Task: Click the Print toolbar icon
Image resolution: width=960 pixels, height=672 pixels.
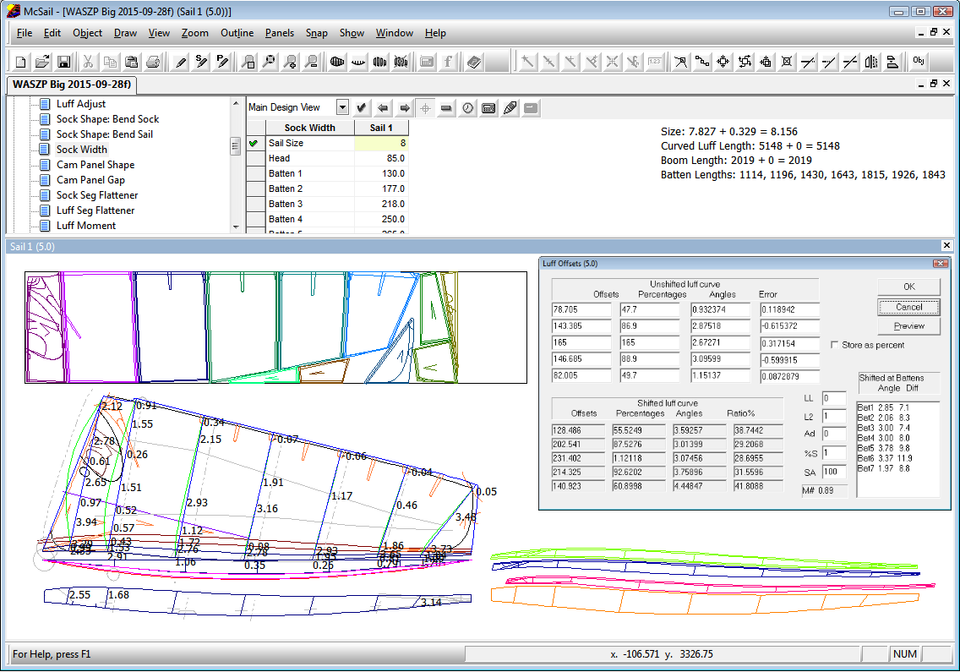Action: pyautogui.click(x=153, y=62)
